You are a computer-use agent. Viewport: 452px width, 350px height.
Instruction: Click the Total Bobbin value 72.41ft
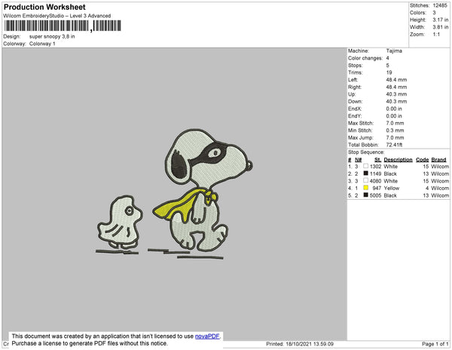394,145
